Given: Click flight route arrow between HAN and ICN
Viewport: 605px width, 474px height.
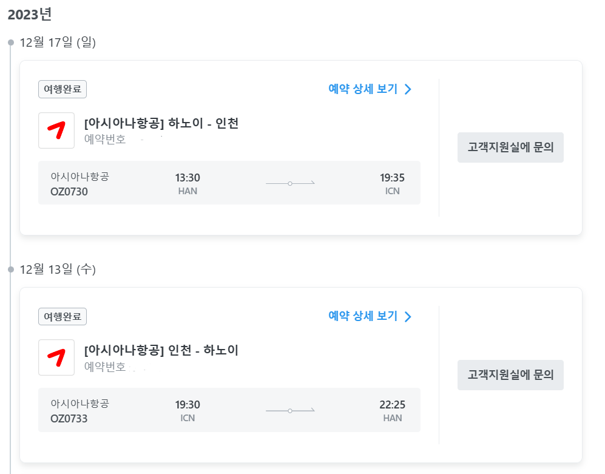Looking at the screenshot, I should click(x=290, y=183).
